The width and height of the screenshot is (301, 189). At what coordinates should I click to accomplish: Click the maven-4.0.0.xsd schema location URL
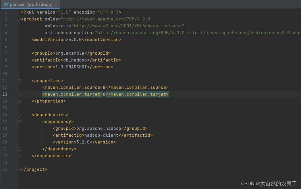[244, 33]
